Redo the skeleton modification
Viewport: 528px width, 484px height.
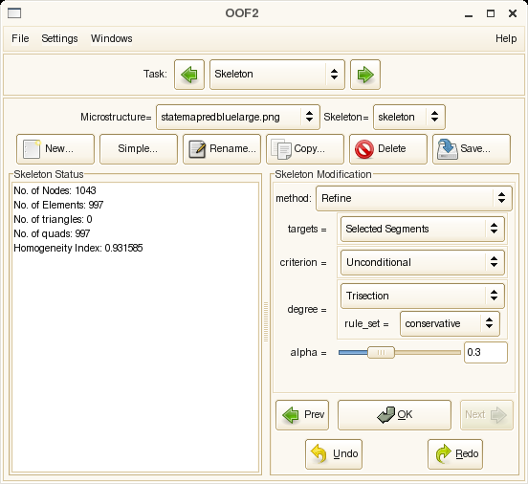(x=455, y=454)
